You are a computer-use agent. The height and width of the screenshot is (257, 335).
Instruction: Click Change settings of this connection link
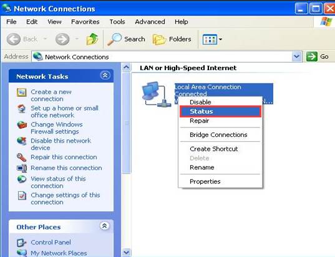point(65,198)
